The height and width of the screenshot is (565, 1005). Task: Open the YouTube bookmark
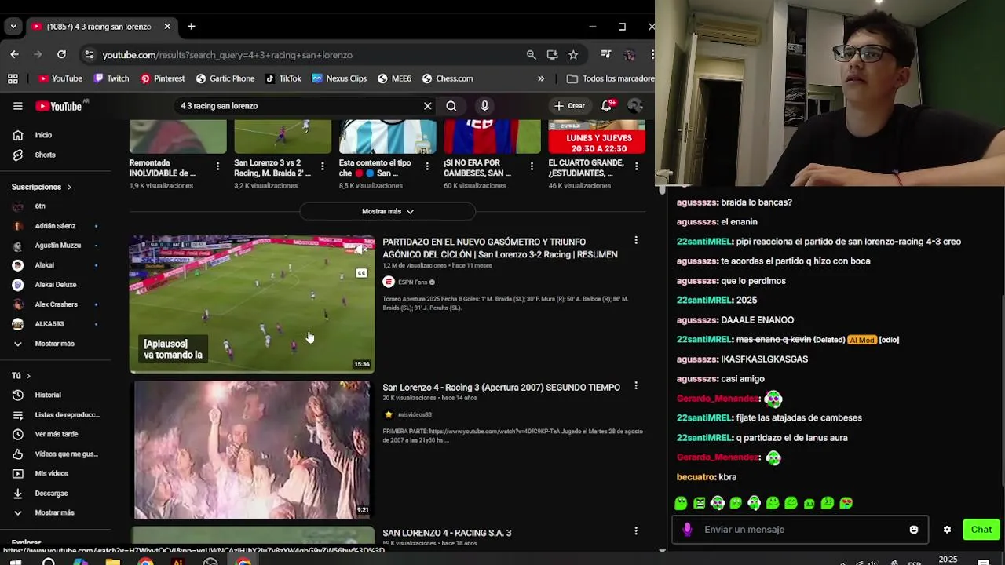click(x=60, y=78)
